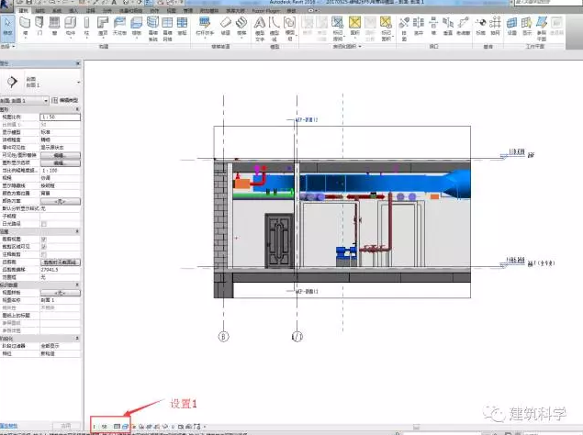
Task: Click the 远剪裁 setting button
Action: click(x=61, y=262)
